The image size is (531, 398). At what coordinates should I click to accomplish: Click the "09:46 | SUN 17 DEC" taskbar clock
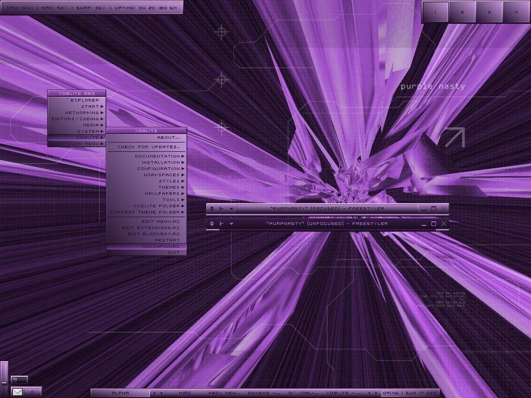click(410, 393)
